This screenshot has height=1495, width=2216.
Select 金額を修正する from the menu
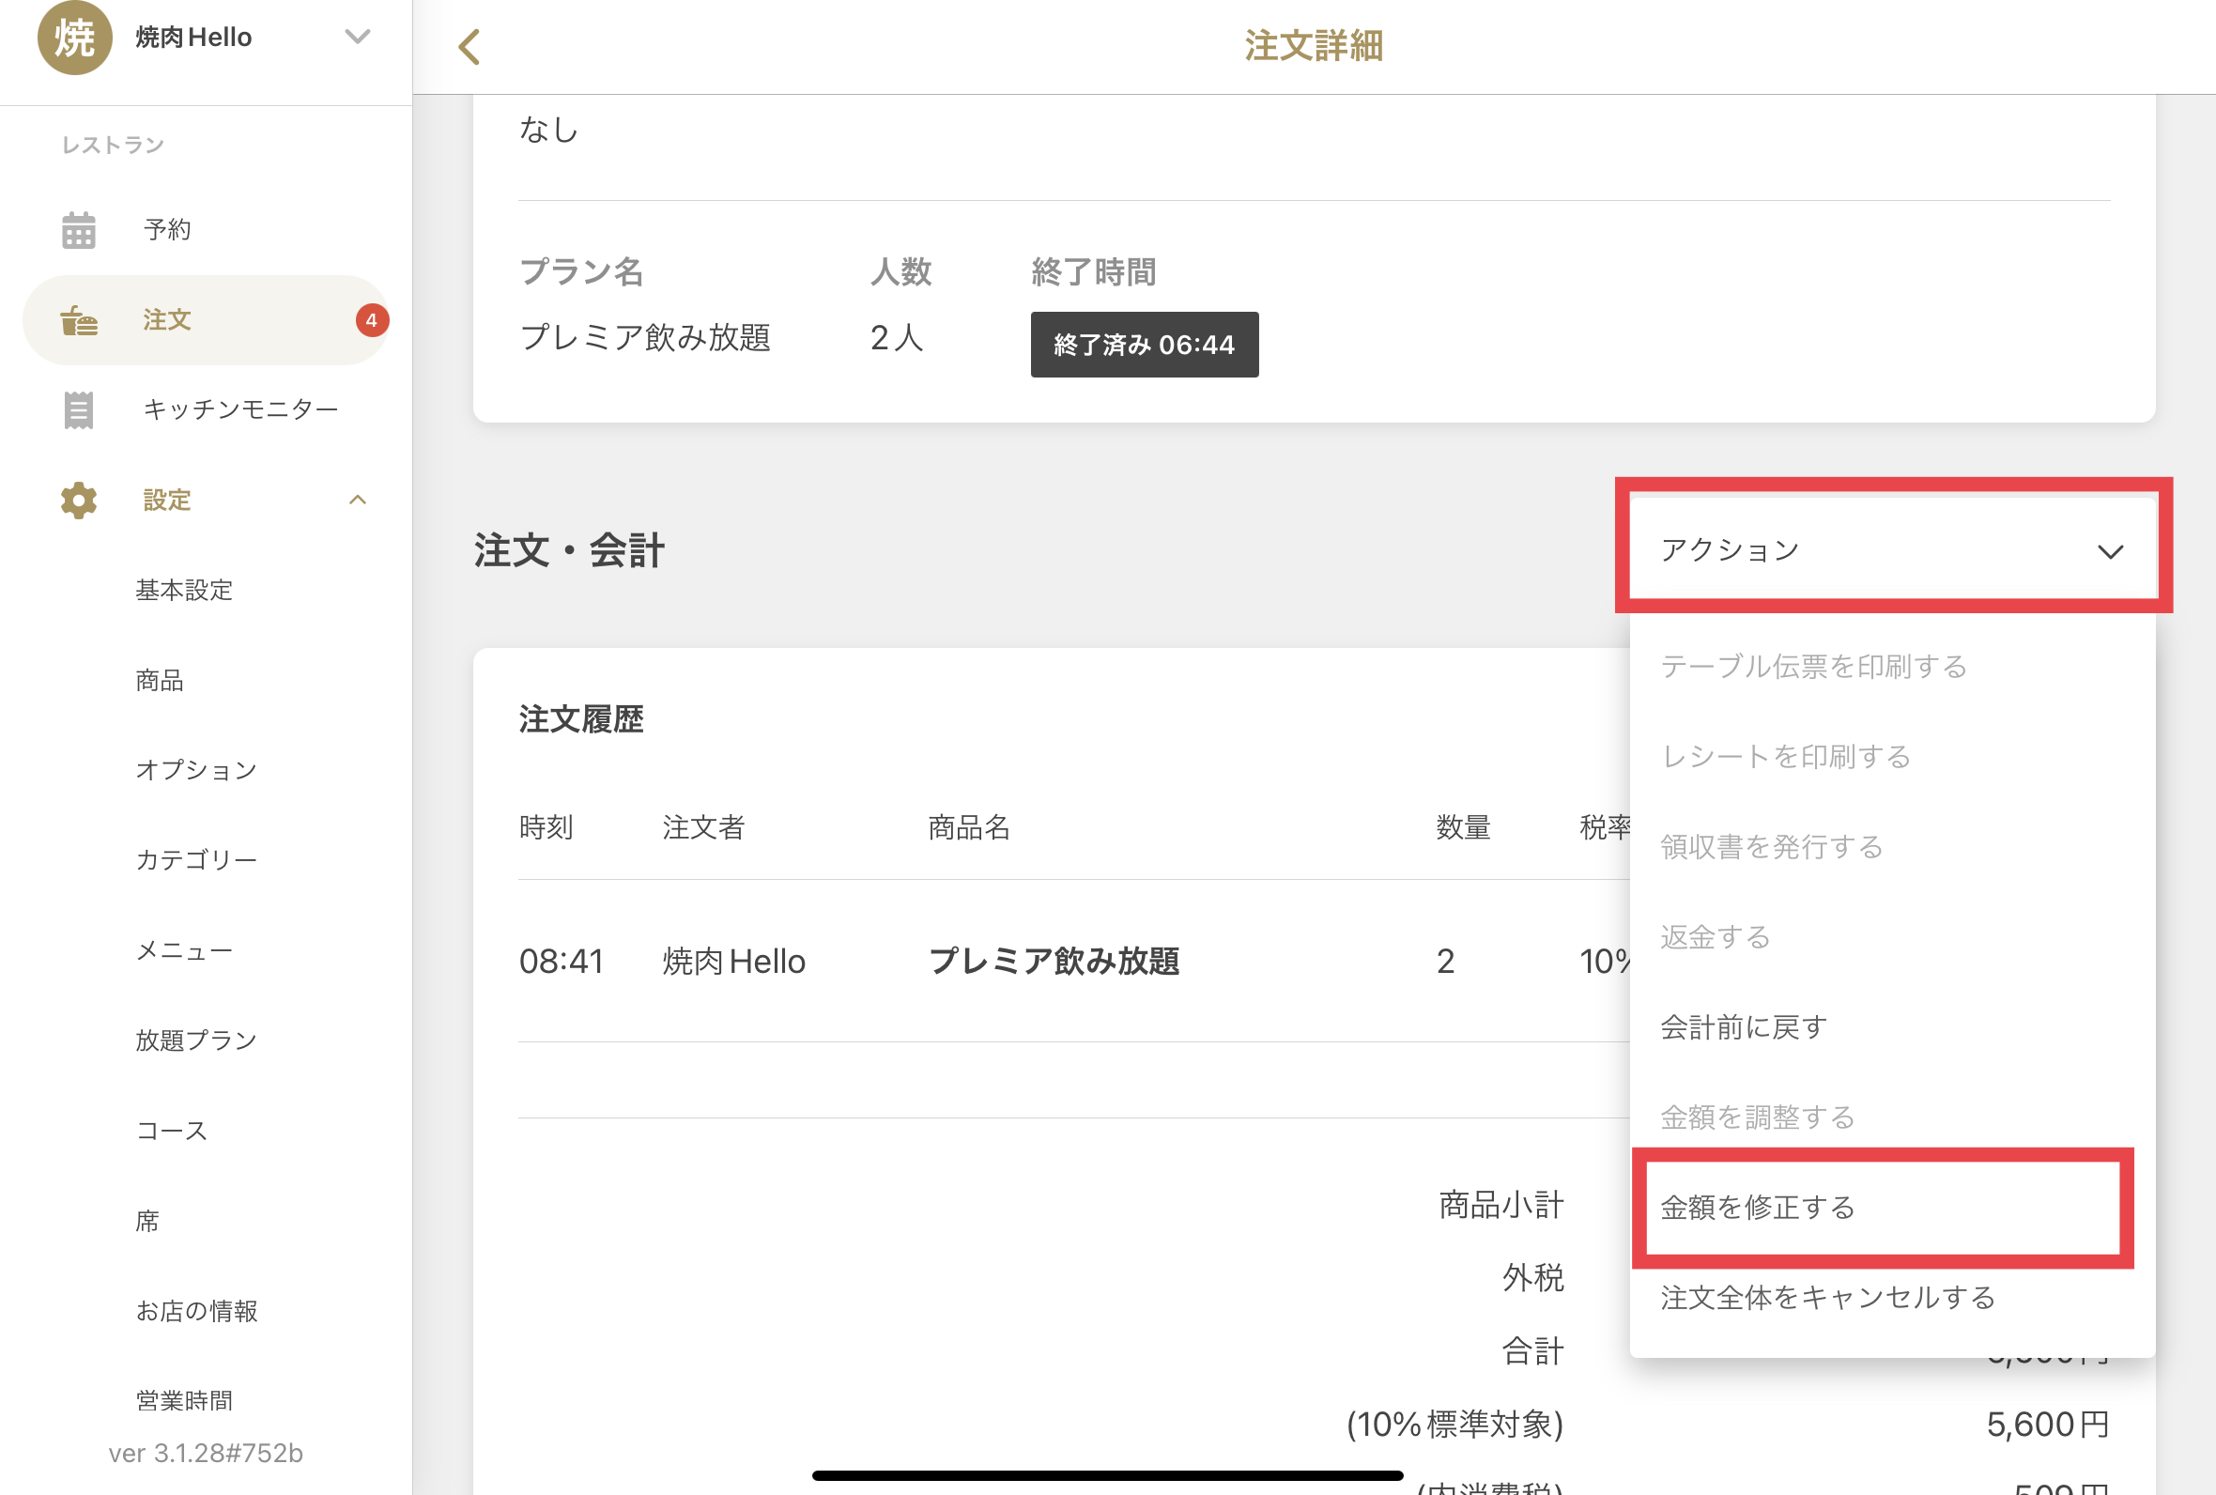pos(1759,1207)
